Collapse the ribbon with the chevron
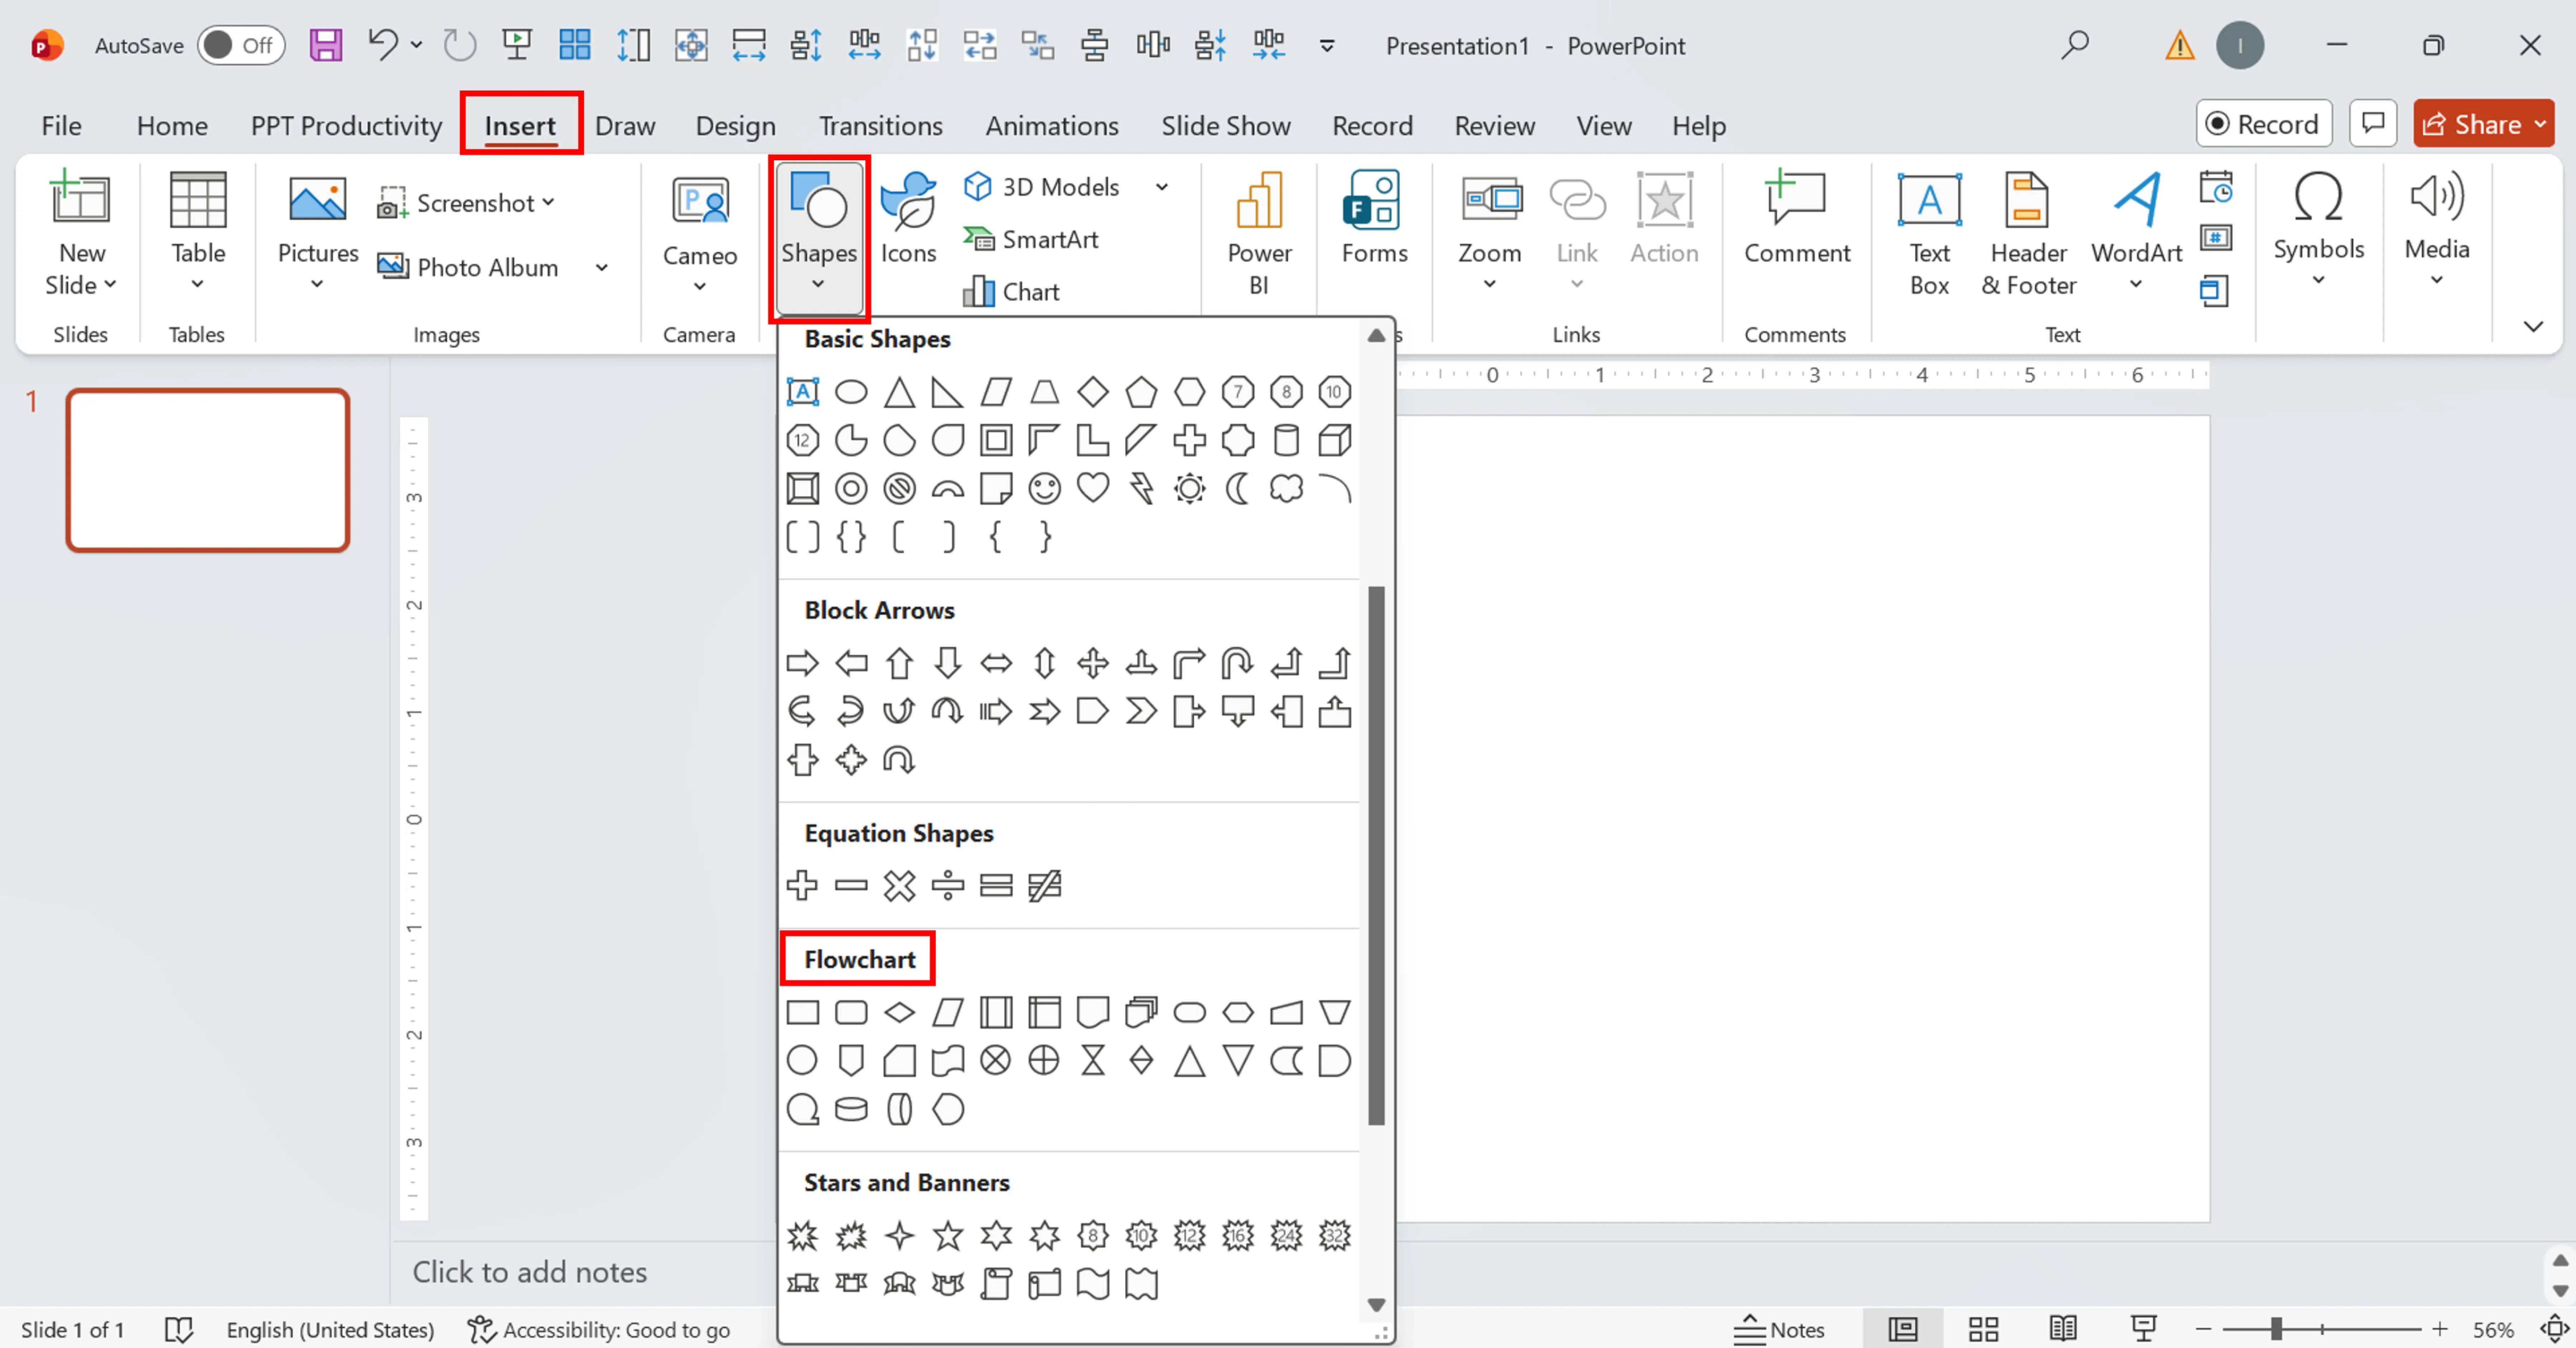This screenshot has height=1348, width=2576. pos(2533,326)
